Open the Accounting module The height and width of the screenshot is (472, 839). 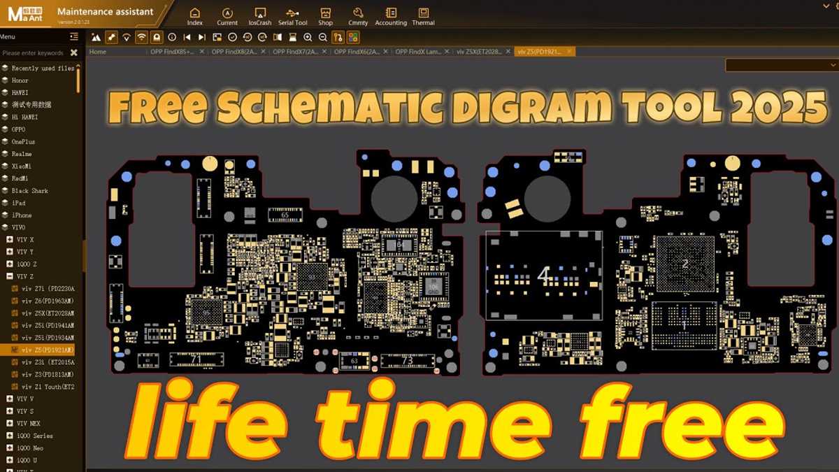(x=391, y=17)
